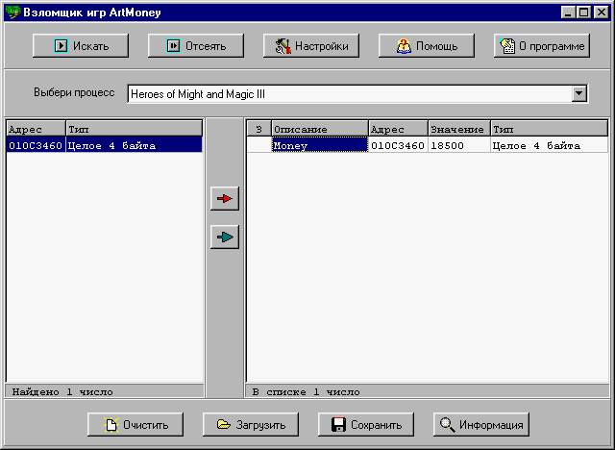Toggle freeze checkbox cell for Money row
Image resolution: width=615 pixels, height=450 pixels.
pyautogui.click(x=258, y=145)
